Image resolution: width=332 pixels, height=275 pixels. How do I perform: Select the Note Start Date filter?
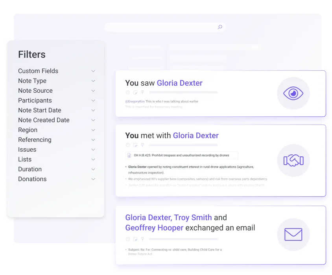pos(39,110)
